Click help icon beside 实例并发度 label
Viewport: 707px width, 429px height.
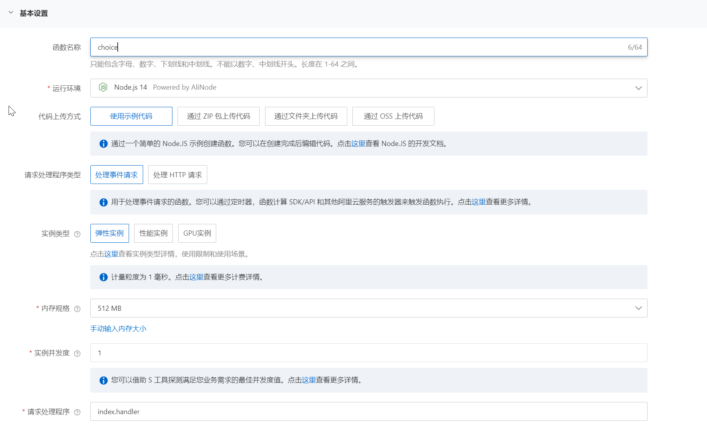pos(77,353)
